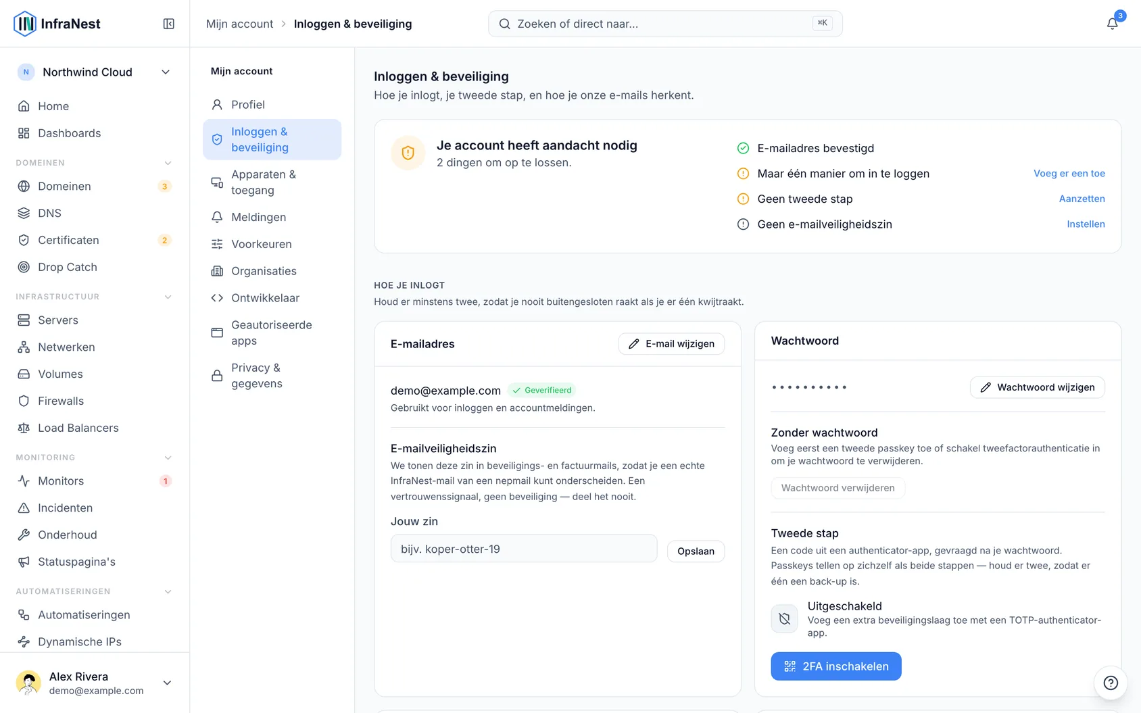Go to Dashboards

pyautogui.click(x=95, y=133)
